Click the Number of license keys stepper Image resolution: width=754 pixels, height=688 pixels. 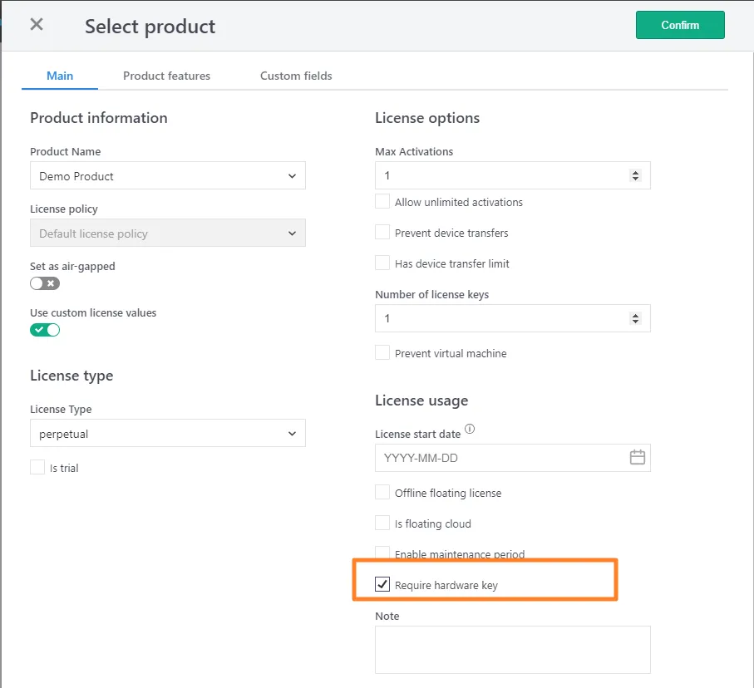coord(636,318)
